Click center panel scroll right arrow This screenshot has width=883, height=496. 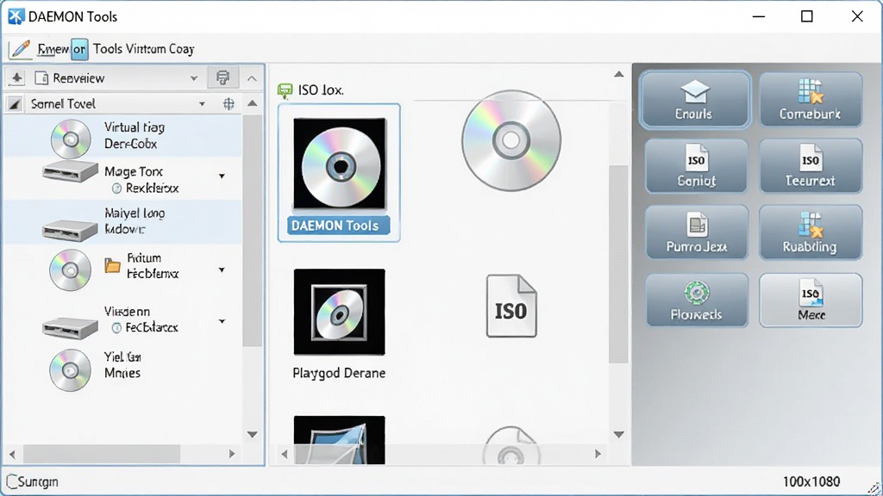click(x=598, y=454)
